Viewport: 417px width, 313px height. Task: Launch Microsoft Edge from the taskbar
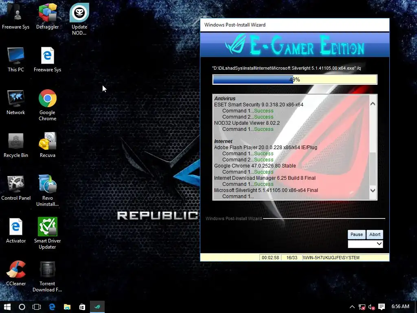click(x=52, y=307)
